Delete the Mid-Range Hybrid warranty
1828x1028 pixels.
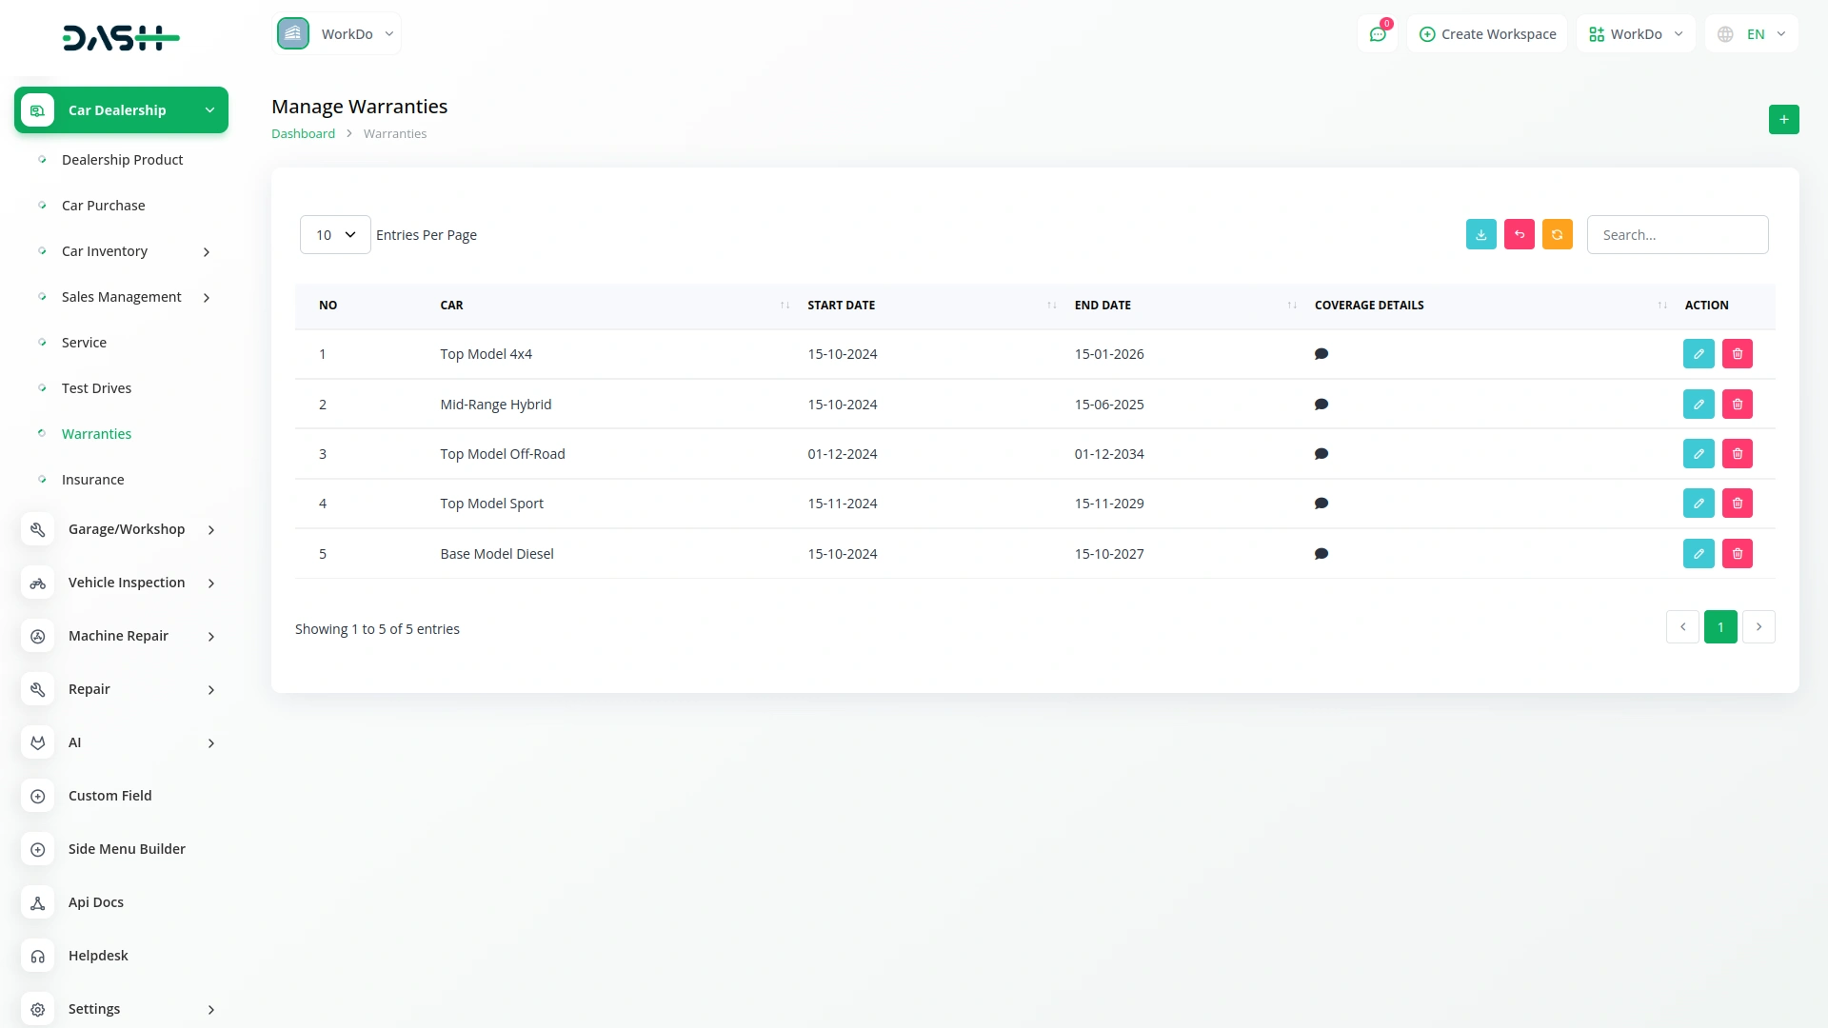[1737, 405]
